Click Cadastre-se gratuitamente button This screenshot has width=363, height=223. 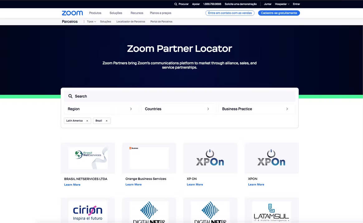[x=279, y=13]
